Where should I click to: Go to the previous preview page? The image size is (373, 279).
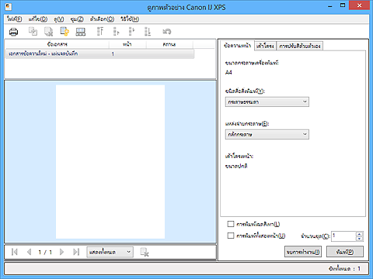pos(29,252)
